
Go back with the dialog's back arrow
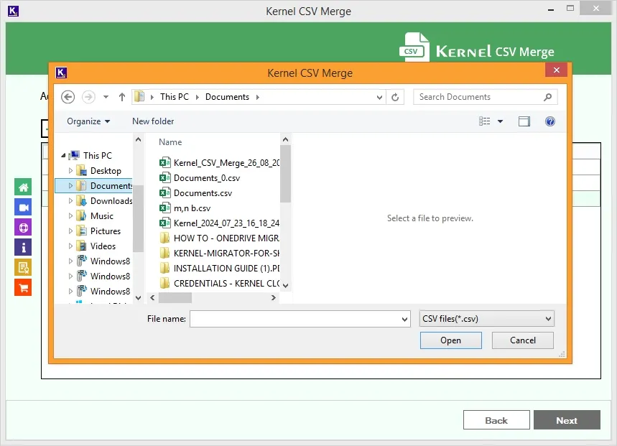point(68,97)
